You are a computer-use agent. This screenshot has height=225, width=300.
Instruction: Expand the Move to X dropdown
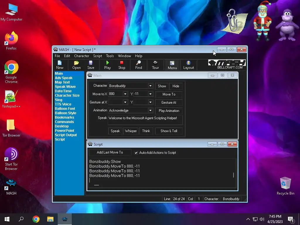[125, 94]
